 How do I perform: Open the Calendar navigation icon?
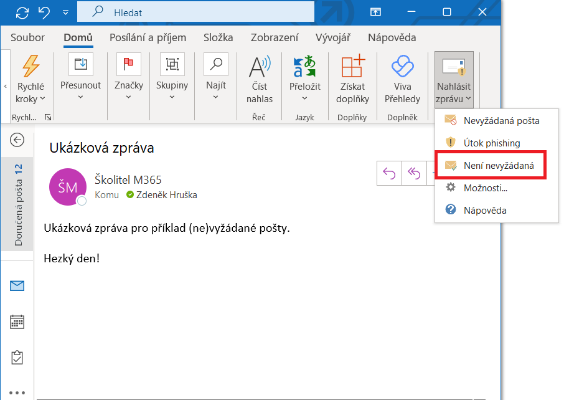click(x=17, y=322)
